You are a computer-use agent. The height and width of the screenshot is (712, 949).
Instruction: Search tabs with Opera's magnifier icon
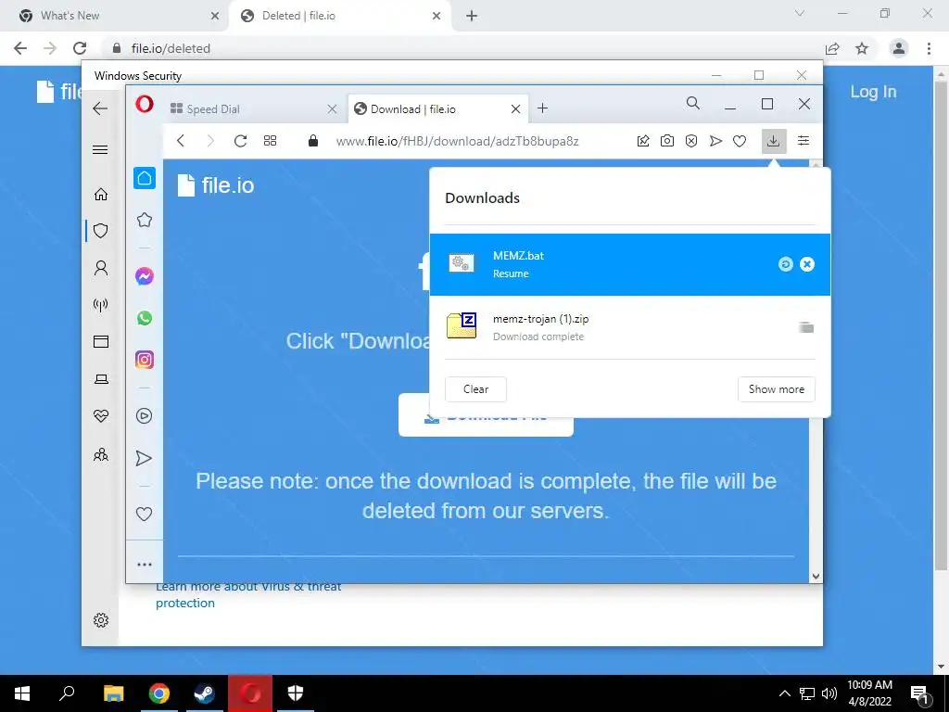pyautogui.click(x=693, y=104)
